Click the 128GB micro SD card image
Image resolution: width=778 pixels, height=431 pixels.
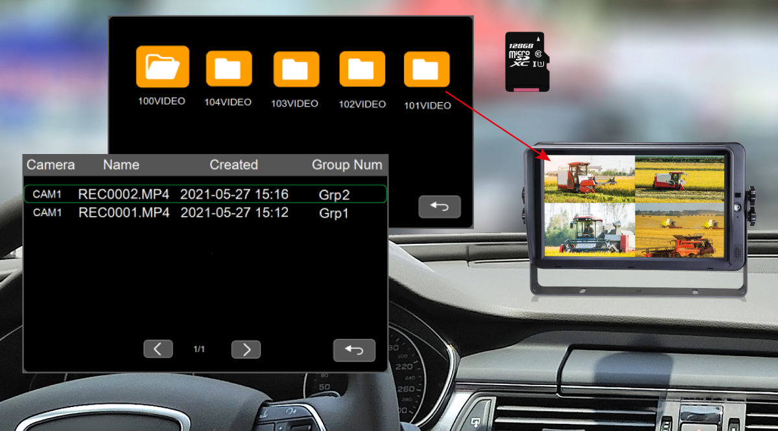click(526, 60)
